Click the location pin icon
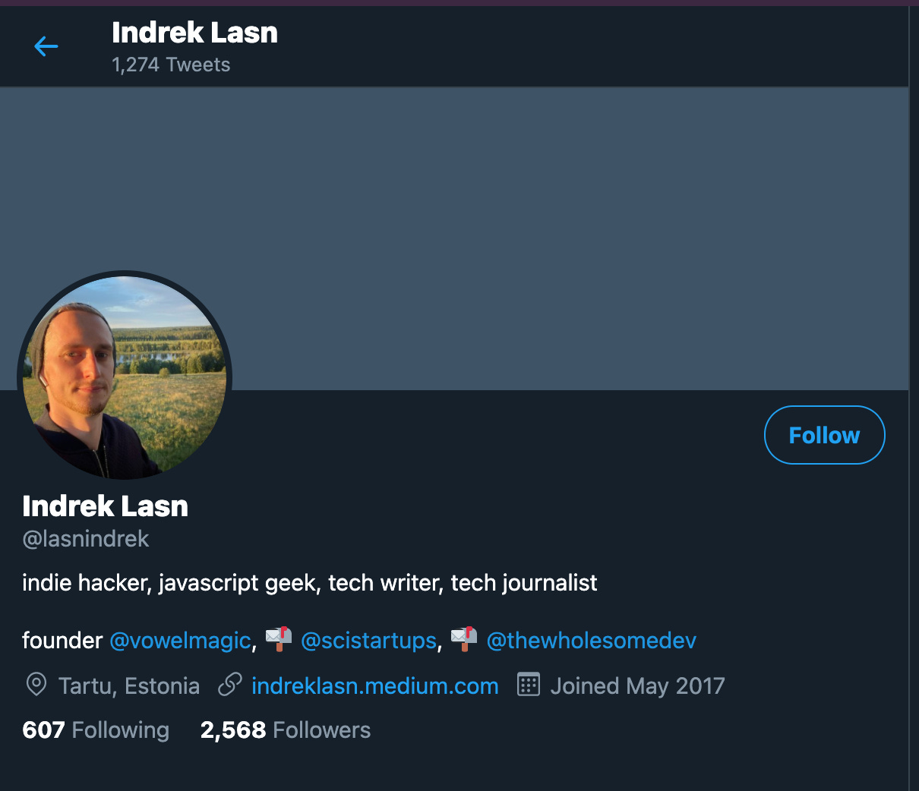The height and width of the screenshot is (791, 919). coord(36,685)
